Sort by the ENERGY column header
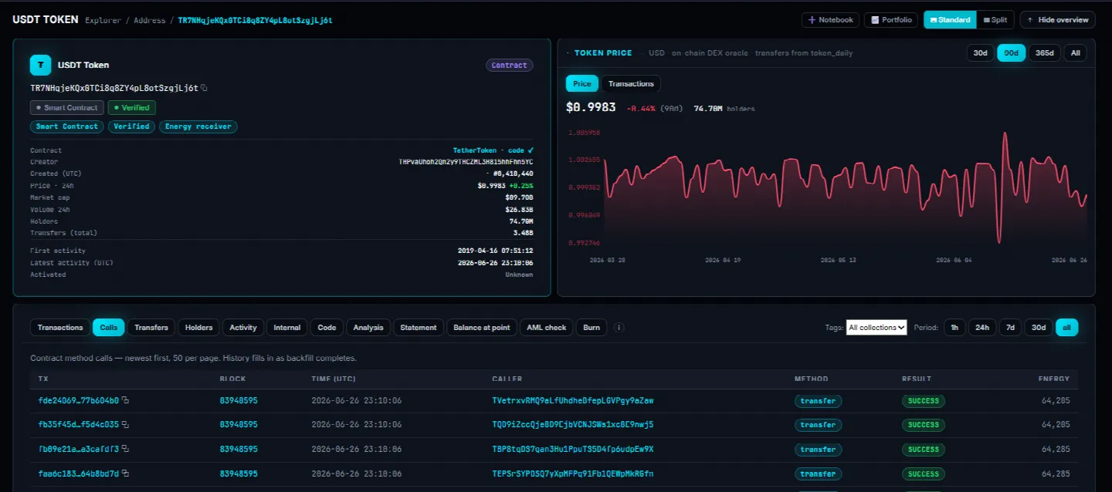Image resolution: width=1112 pixels, height=492 pixels. (x=1054, y=379)
